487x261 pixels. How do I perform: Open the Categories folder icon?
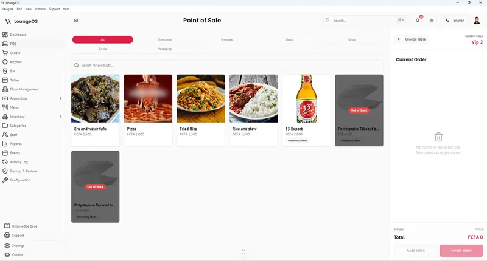tap(5, 126)
